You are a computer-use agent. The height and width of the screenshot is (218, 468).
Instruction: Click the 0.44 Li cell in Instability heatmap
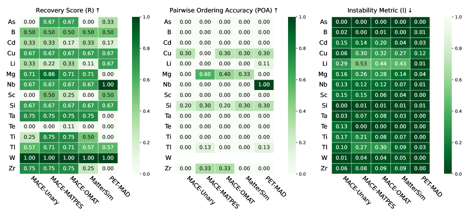tap(381, 64)
